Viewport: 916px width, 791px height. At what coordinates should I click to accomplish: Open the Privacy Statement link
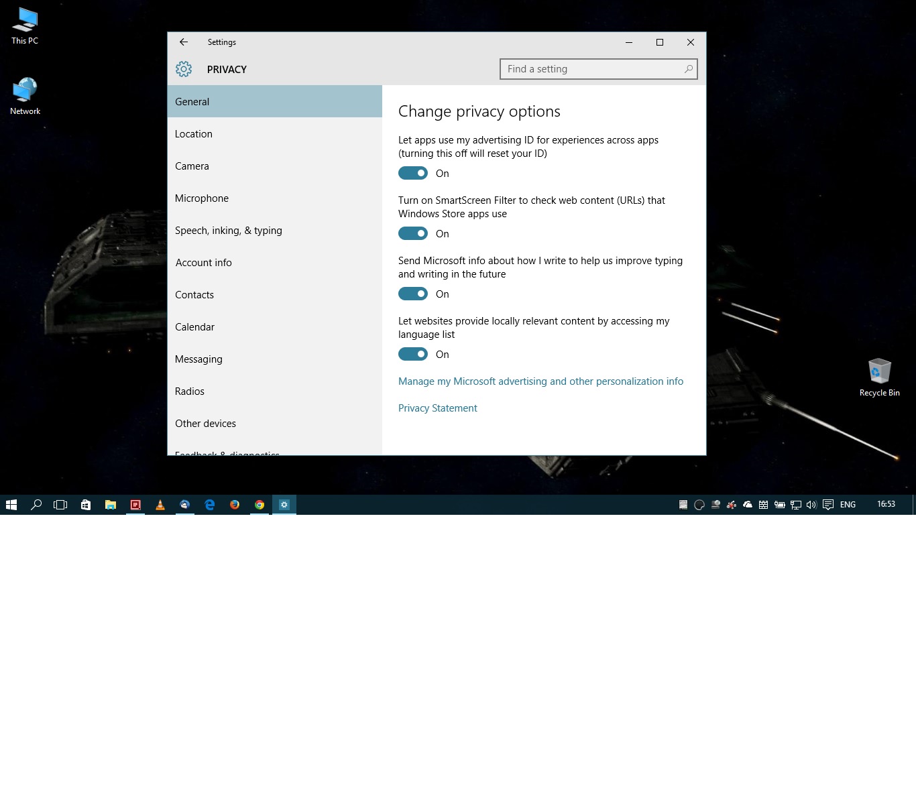click(x=438, y=408)
